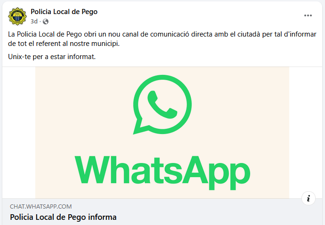Click the 'Unix-te per a estar informat.' line

click(52, 57)
